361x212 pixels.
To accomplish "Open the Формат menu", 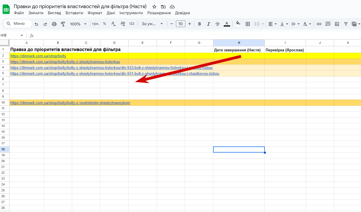I will pyautogui.click(x=95, y=13).
